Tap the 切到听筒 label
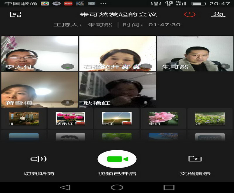Screen dimensions: 234x193 39,174
